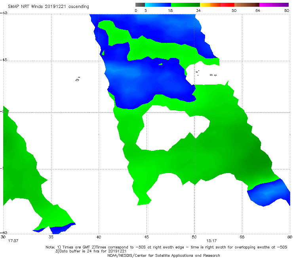Click the longitude axis label '40'
Image resolution: width=293 pixels, height=258 pixels.
coord(99,237)
